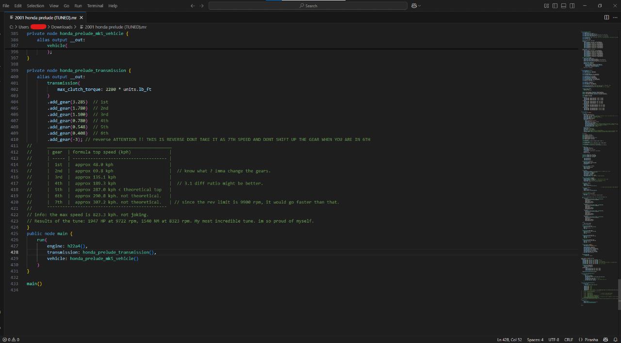Close the 2001 honda prelude (TUNED).mr tab

(x=81, y=17)
